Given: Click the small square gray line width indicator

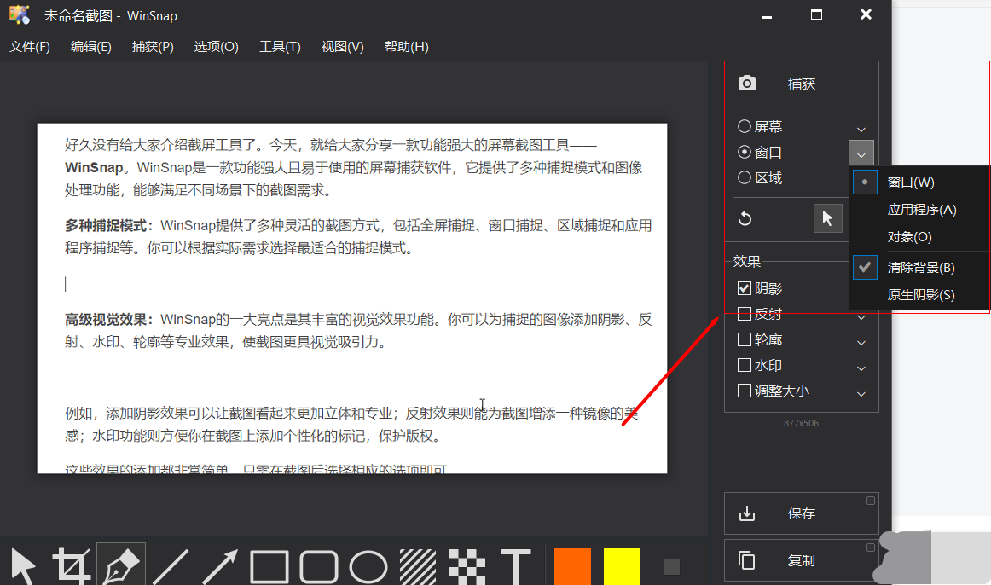Looking at the screenshot, I should (672, 567).
